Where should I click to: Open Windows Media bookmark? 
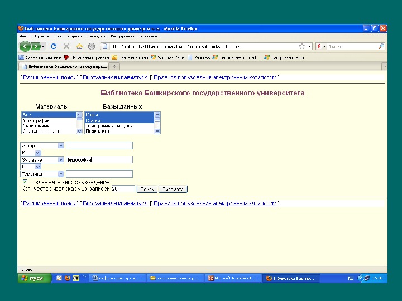[x=167, y=57]
